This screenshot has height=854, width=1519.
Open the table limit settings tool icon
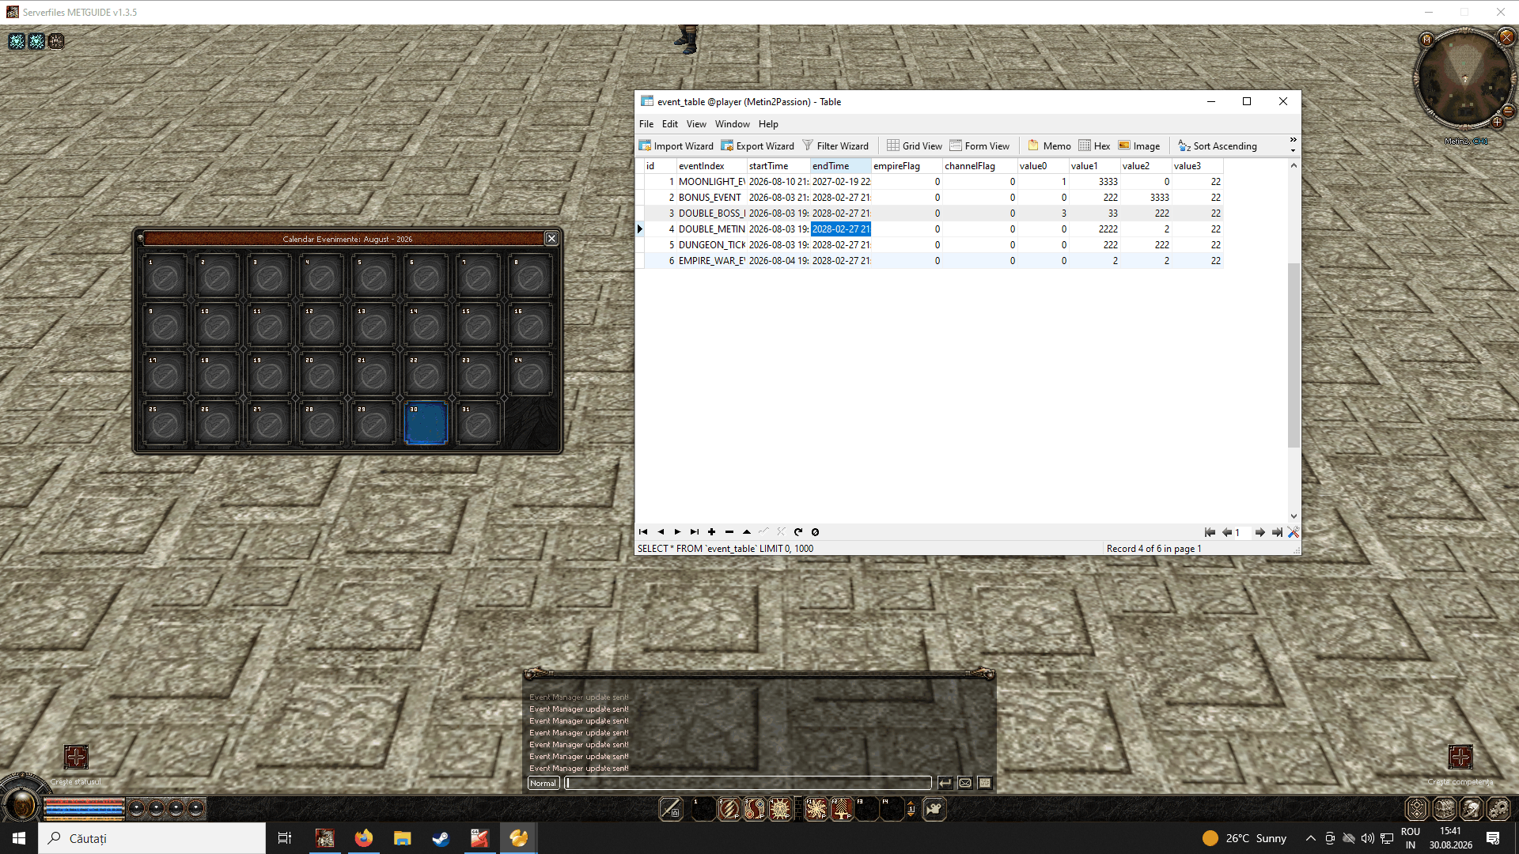click(x=1294, y=532)
